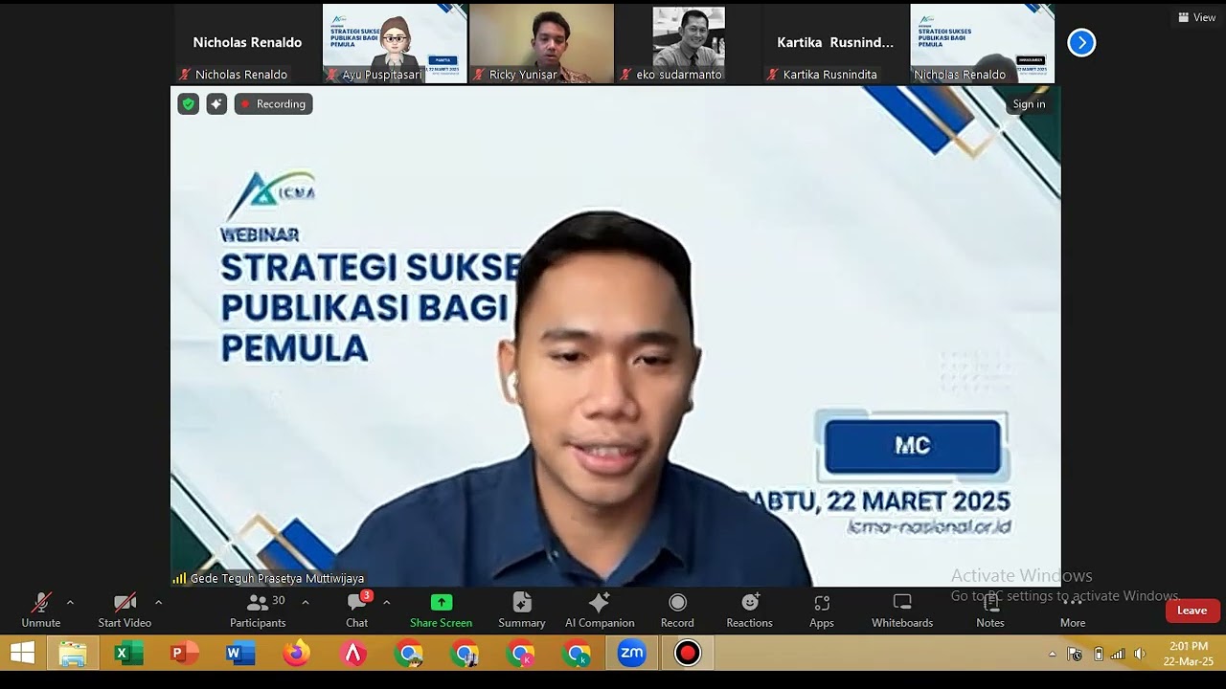1226x689 pixels.
Task: Open AI Companion
Action: 600,611
